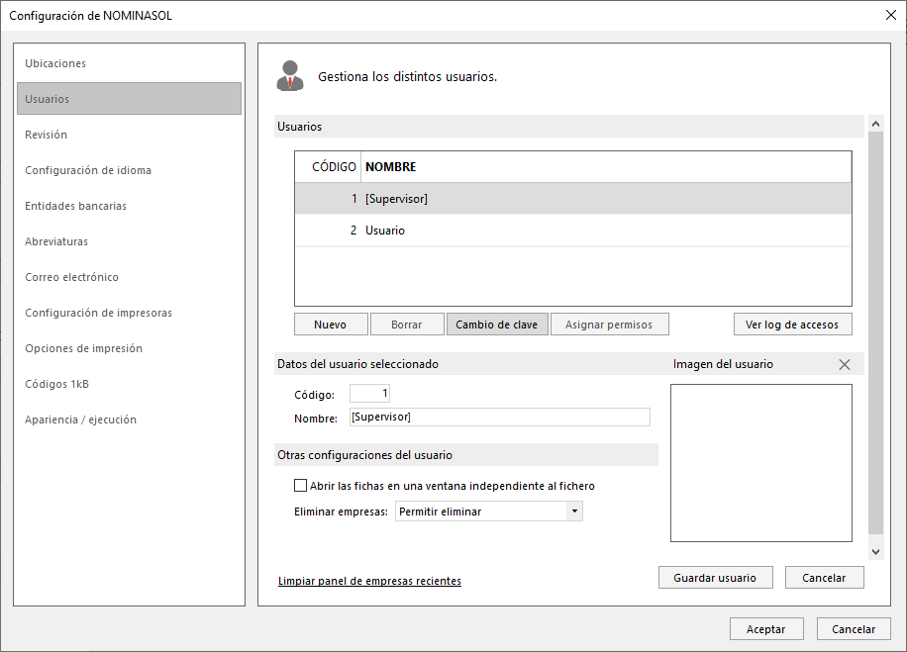
Task: Click the user avatar icon
Action: click(x=290, y=76)
